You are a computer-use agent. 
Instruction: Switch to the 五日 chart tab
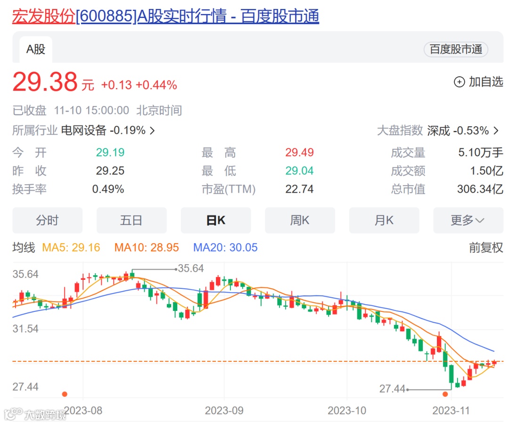[x=131, y=220]
